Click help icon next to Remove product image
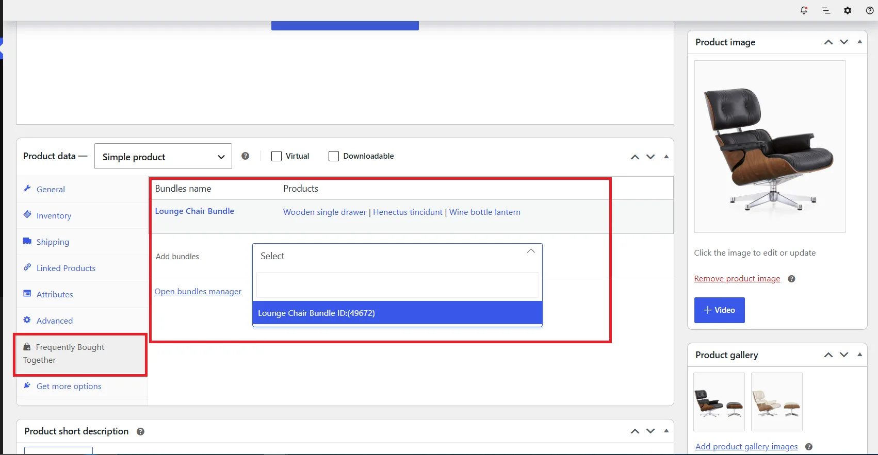This screenshot has width=878, height=455. (x=792, y=279)
